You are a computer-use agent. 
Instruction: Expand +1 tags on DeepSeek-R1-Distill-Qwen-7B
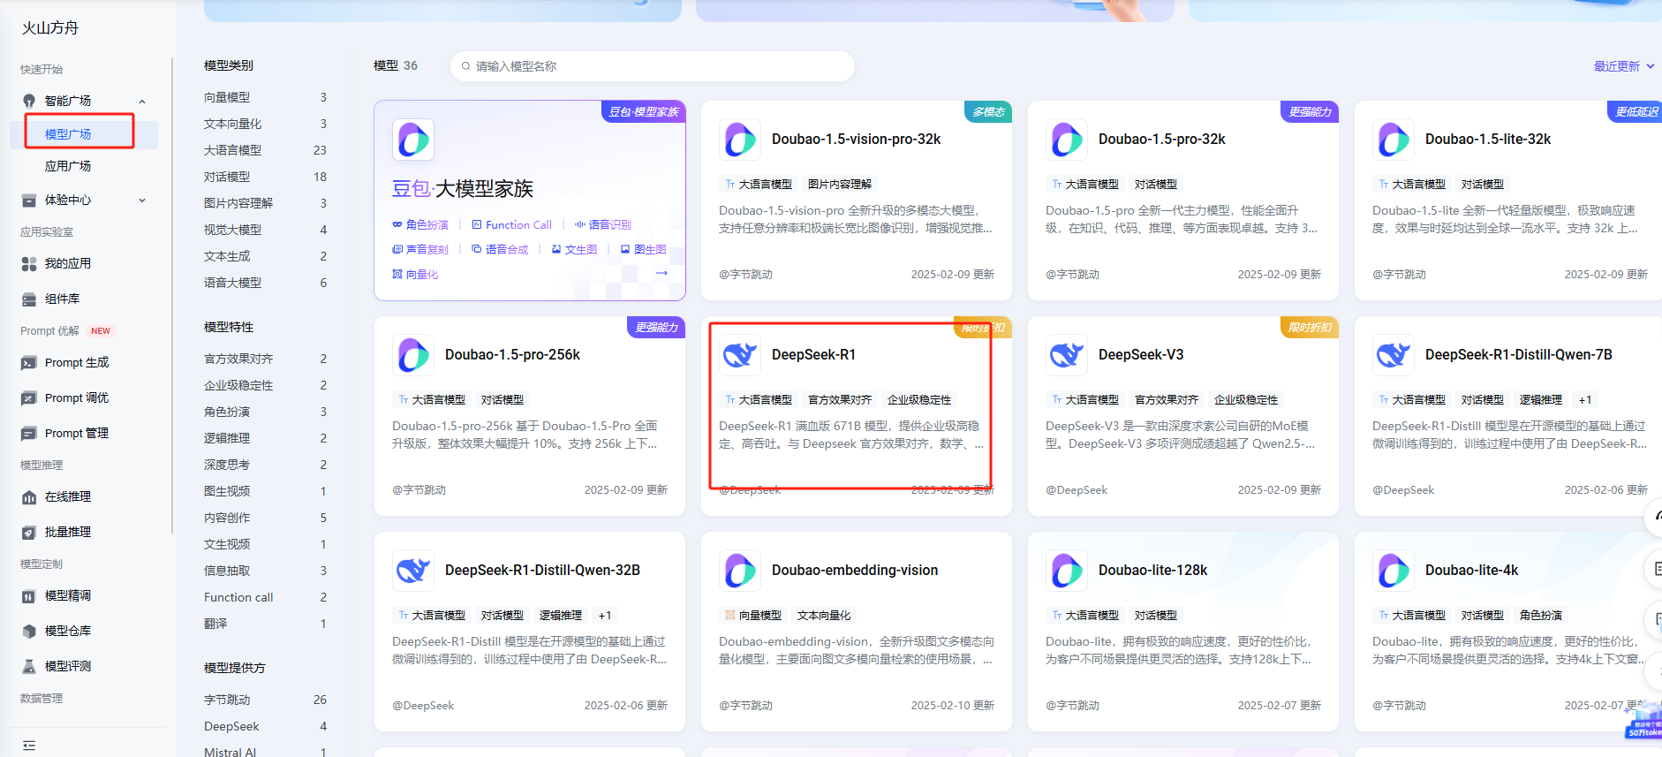(1585, 400)
